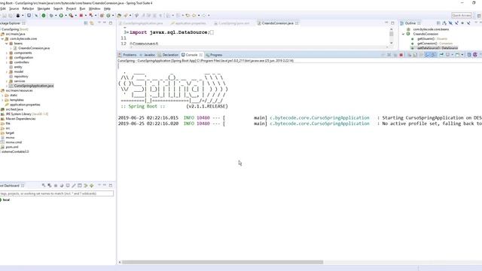
Task: Click the editor vertical scrollbar down arrow
Action: click(x=392, y=43)
